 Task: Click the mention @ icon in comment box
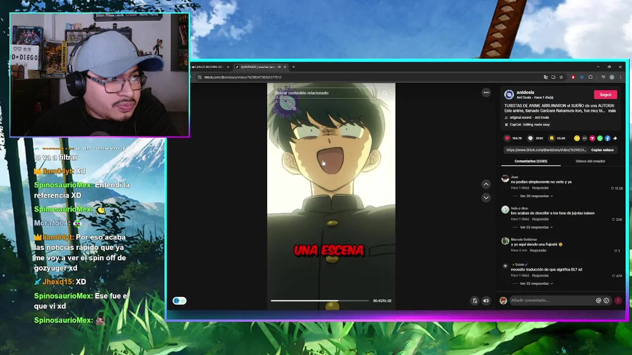(598, 300)
